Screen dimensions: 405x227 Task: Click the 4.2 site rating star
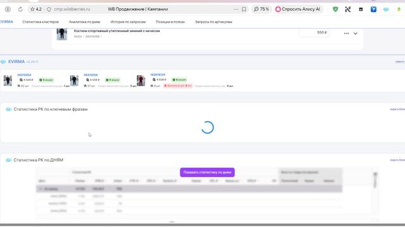point(35,9)
